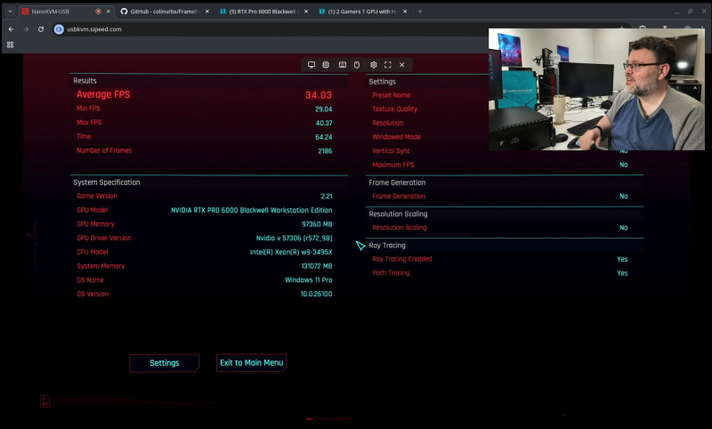The image size is (712, 429).
Task: Open a new browser tab
Action: 420,11
